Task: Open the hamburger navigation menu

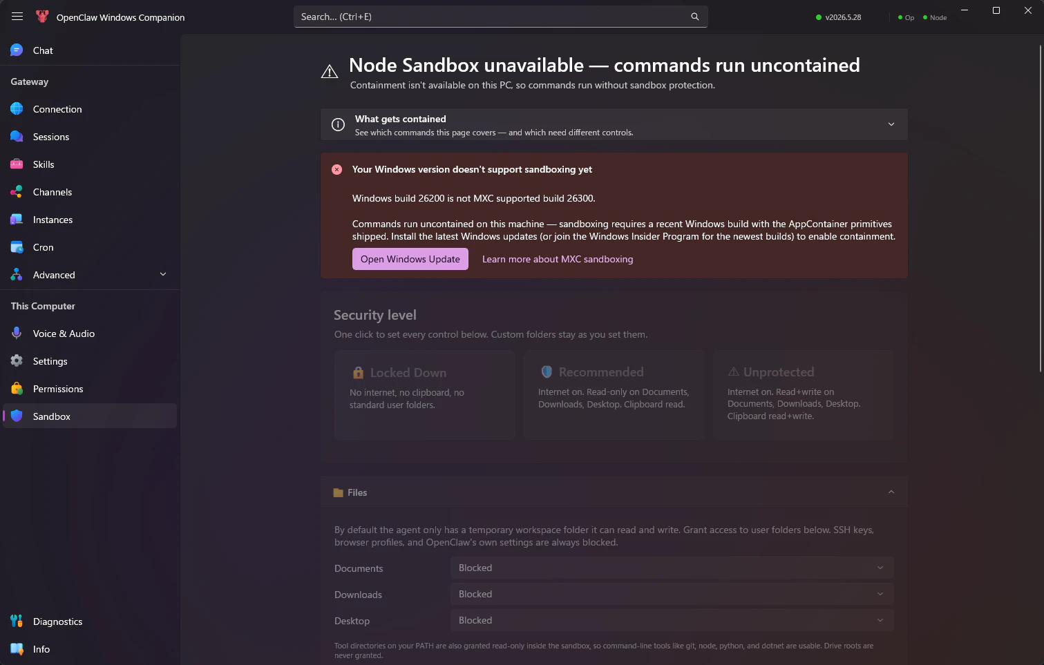Action: coord(17,17)
